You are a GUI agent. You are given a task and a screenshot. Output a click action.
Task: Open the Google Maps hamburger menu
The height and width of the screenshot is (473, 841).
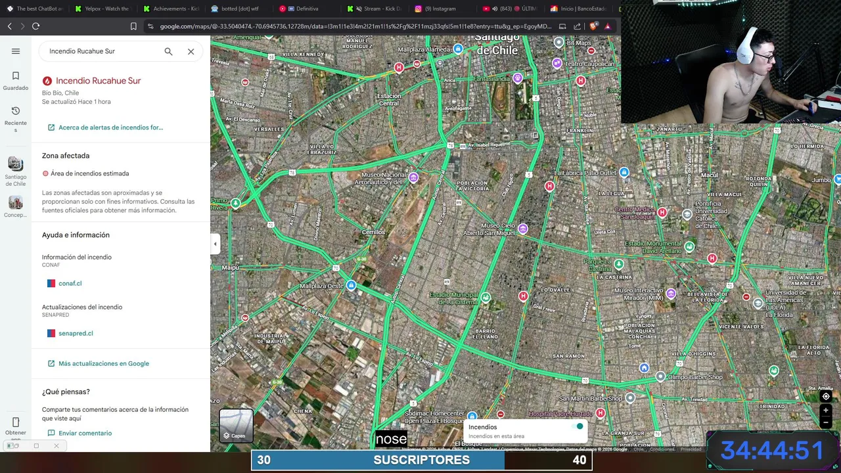pyautogui.click(x=16, y=51)
